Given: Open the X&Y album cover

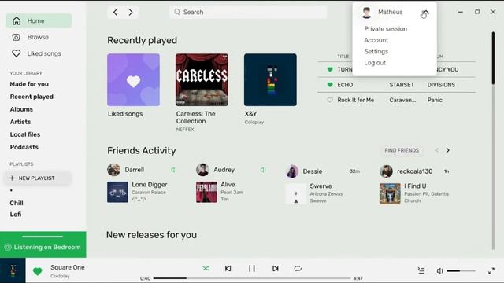Looking at the screenshot, I should click(270, 80).
